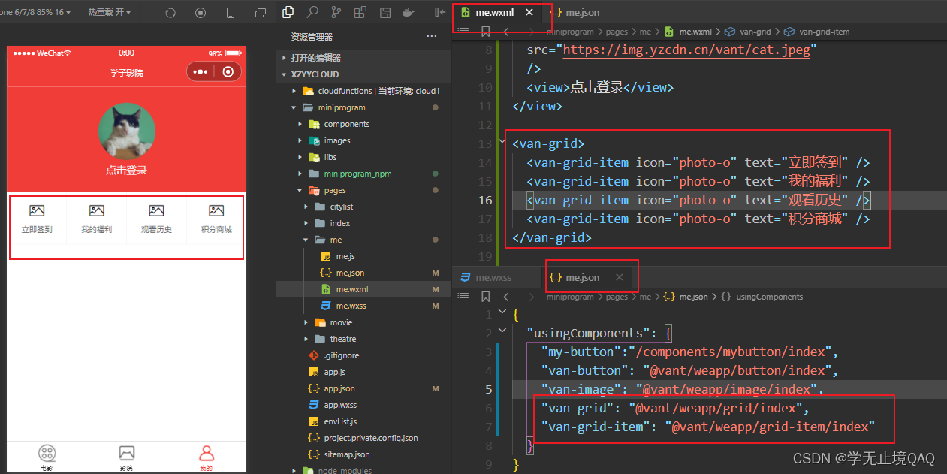Open app.wxss in the file tree

[x=340, y=405]
